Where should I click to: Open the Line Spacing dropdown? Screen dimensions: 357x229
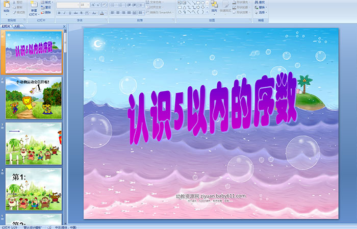click(141, 5)
